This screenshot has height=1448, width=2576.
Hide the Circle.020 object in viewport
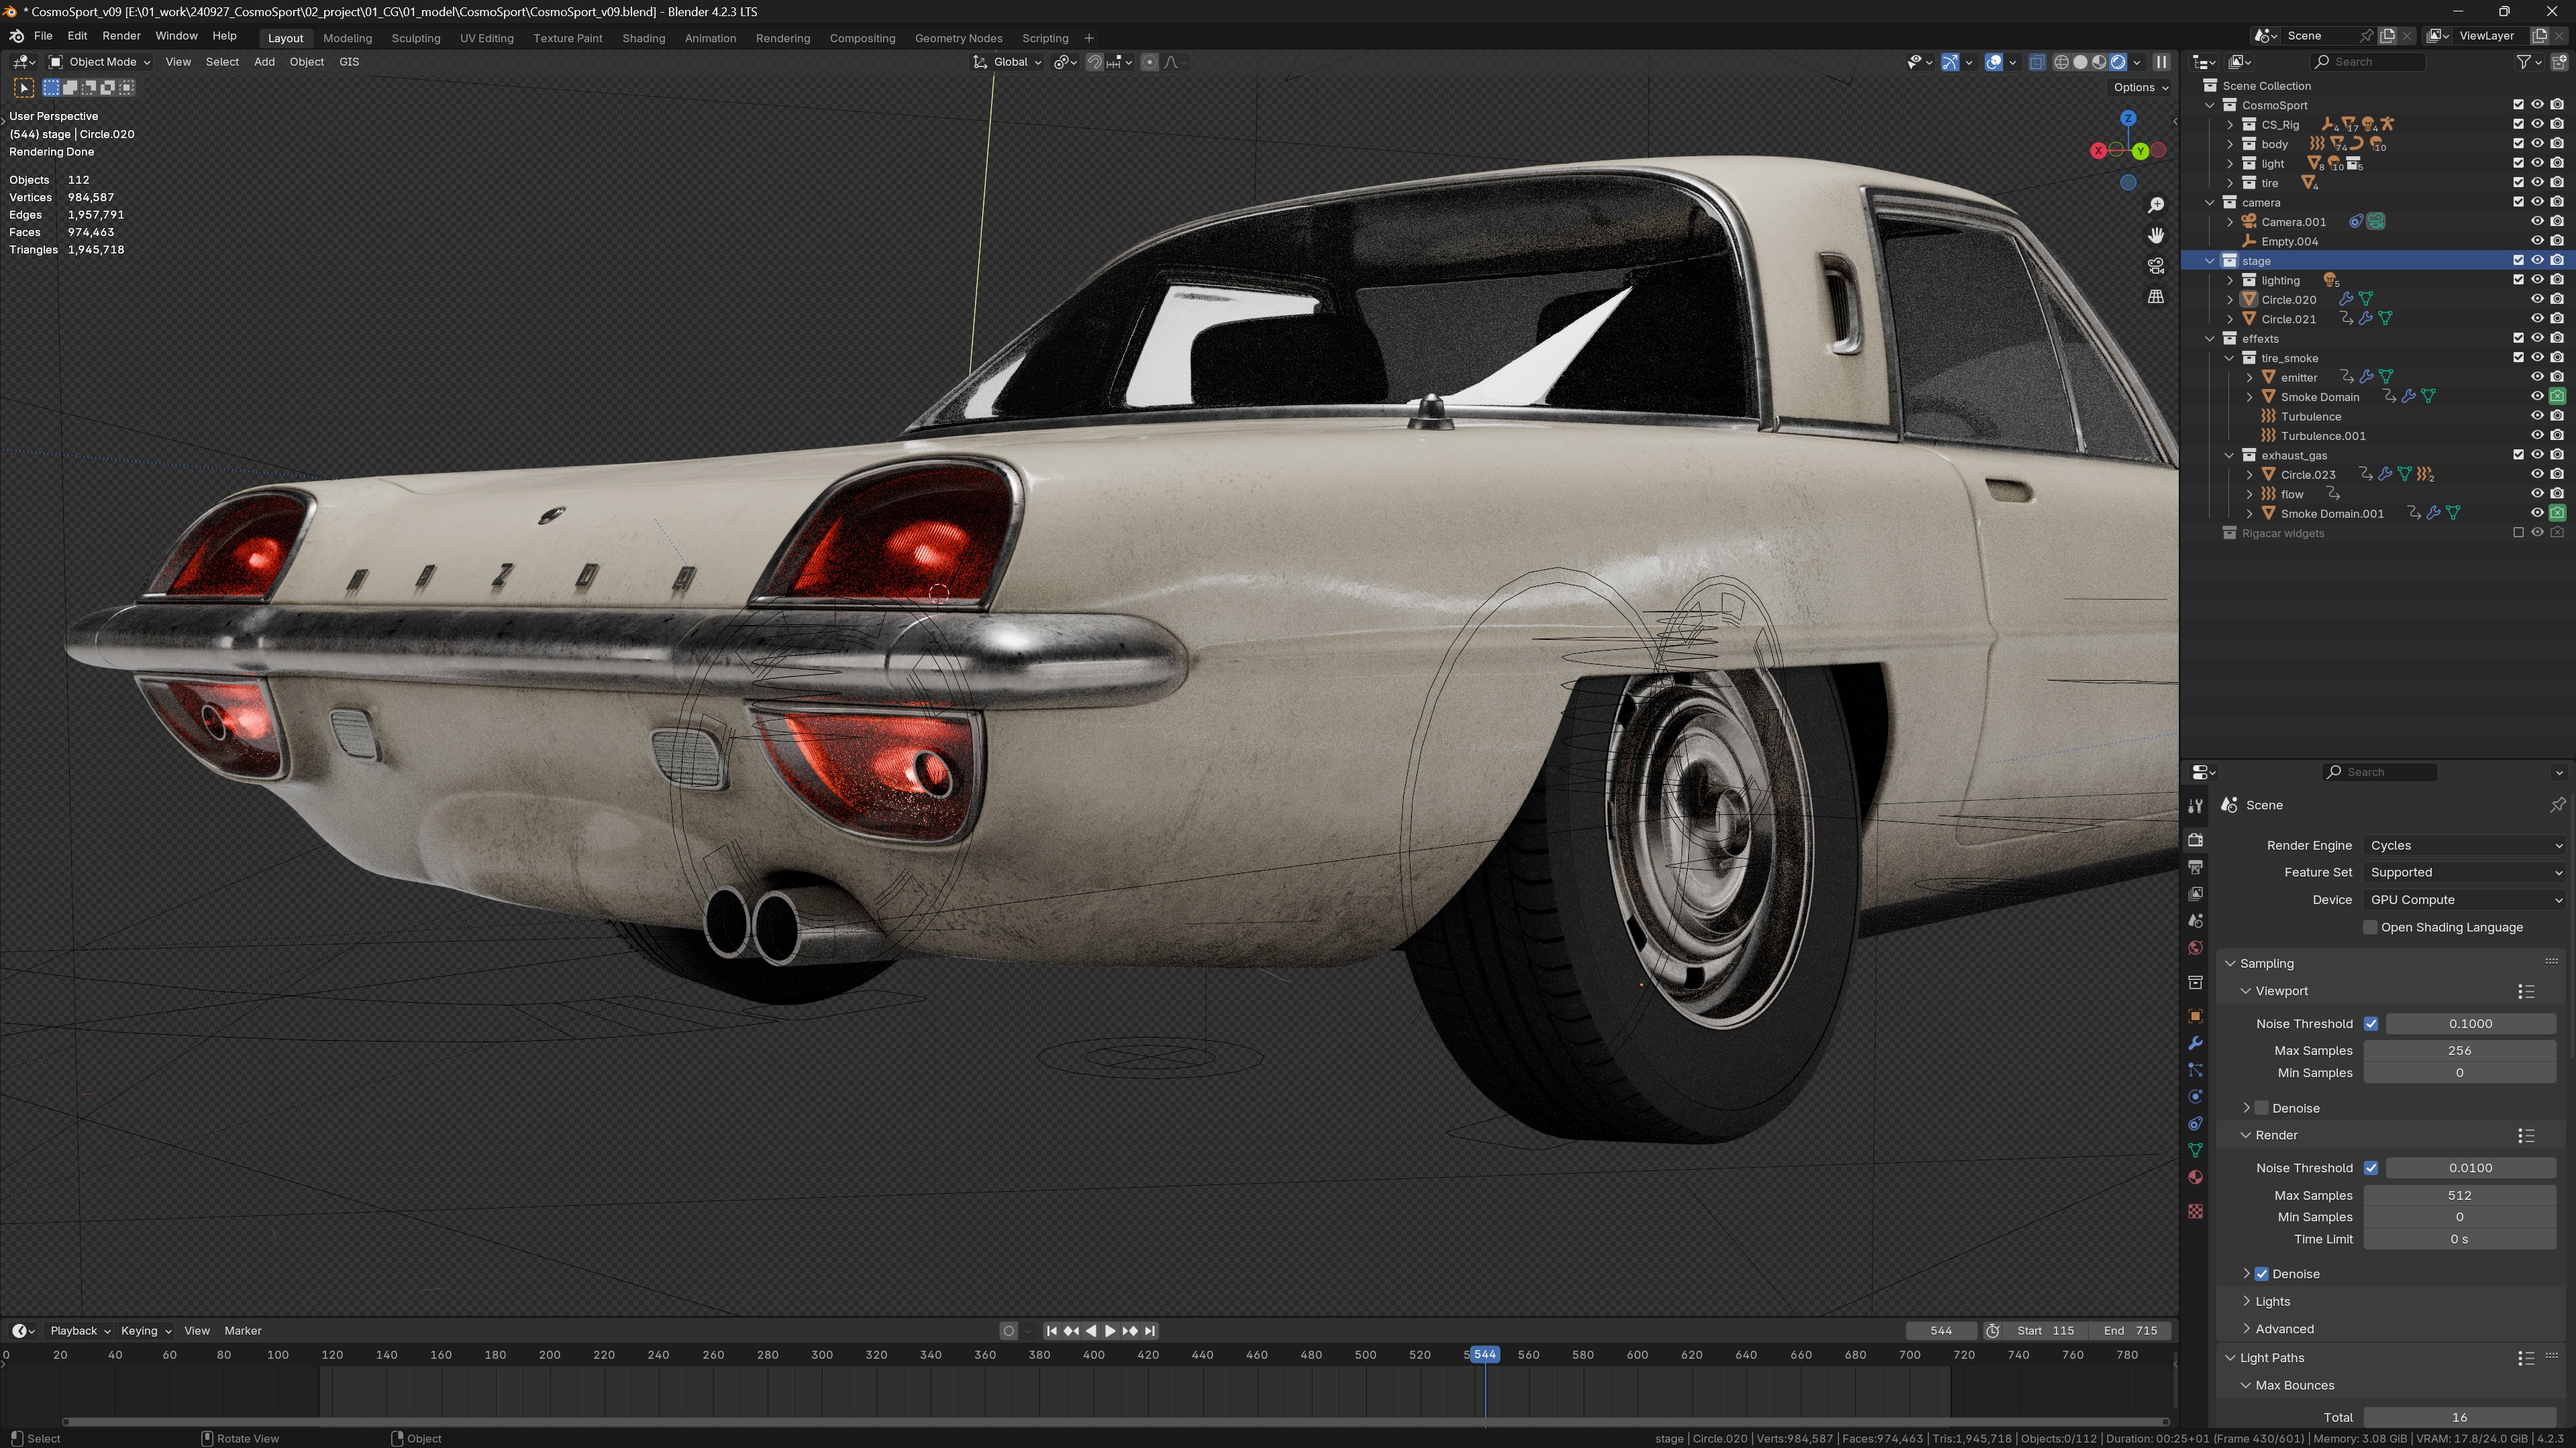click(x=2537, y=299)
